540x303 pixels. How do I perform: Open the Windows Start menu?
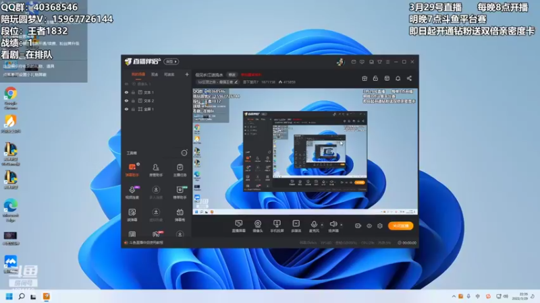[x=9, y=296]
